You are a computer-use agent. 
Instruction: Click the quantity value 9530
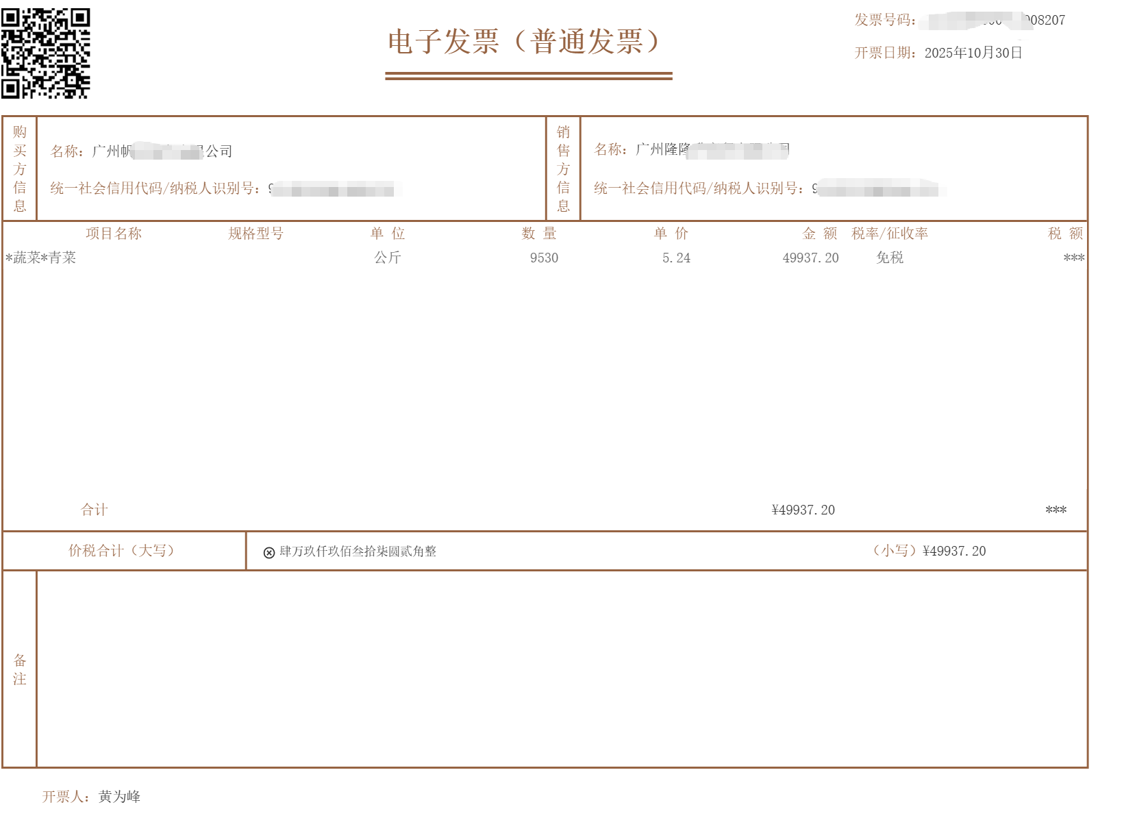coord(544,258)
